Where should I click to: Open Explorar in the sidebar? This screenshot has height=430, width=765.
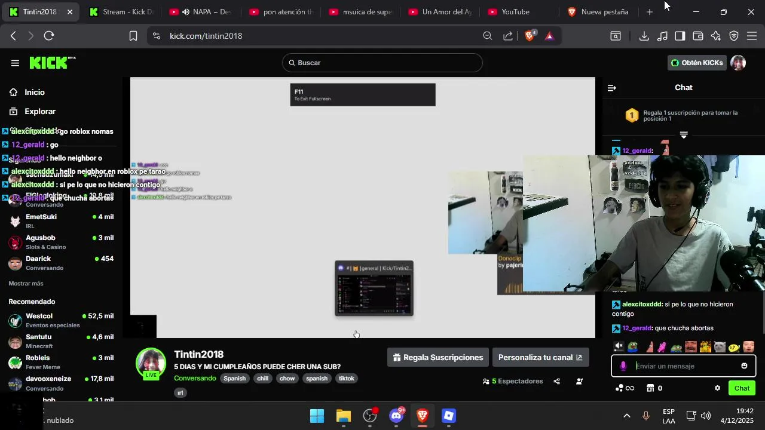pyautogui.click(x=33, y=111)
